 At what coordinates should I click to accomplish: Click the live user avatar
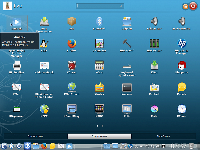tap(7, 6)
